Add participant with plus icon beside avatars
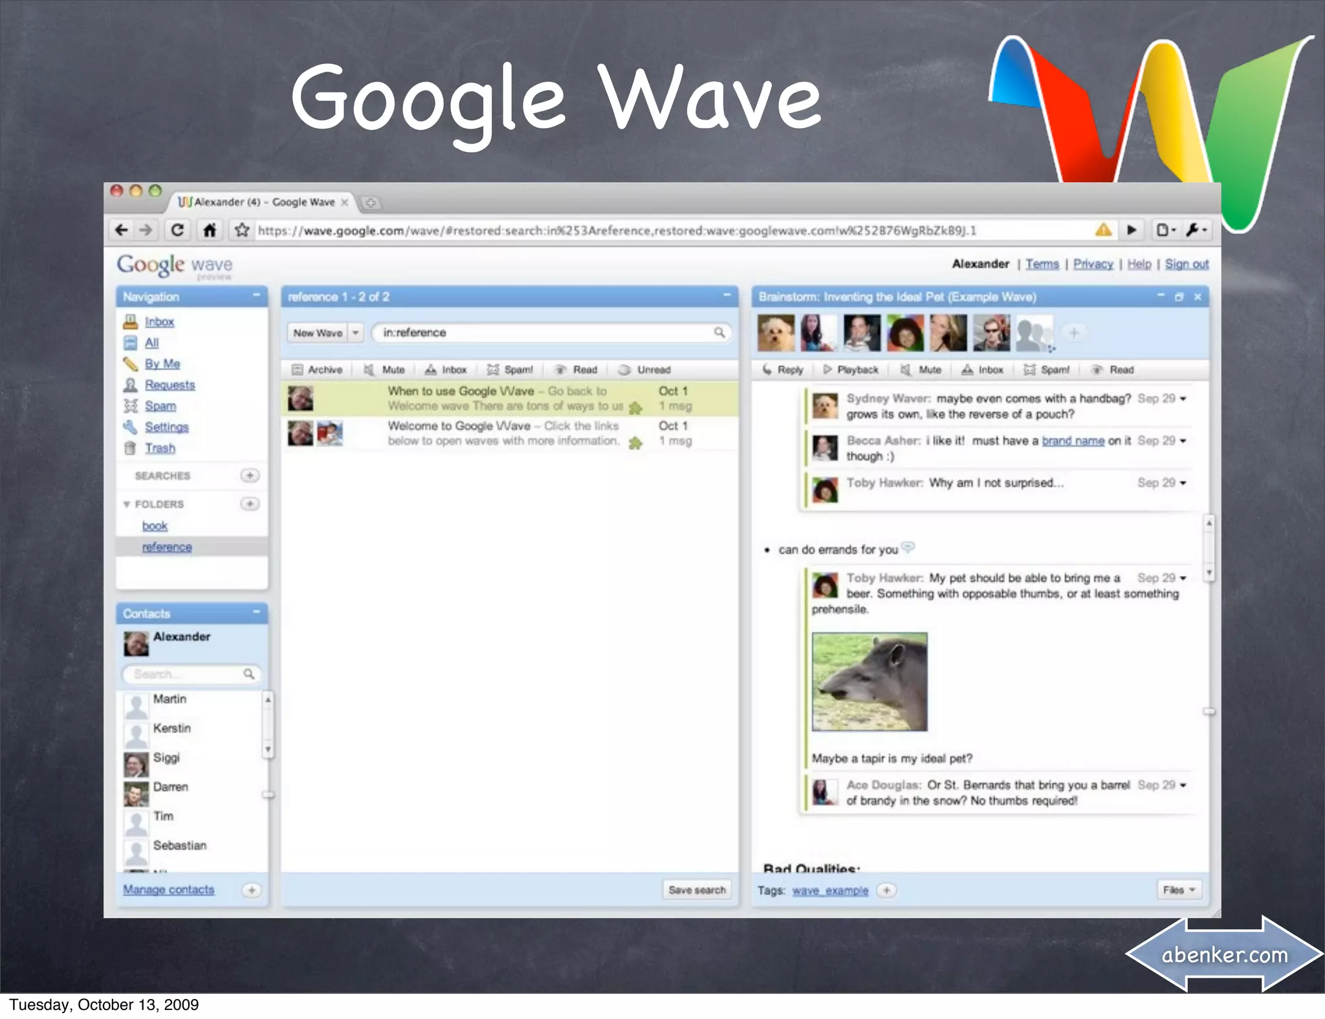This screenshot has width=1325, height=1019. (1074, 333)
